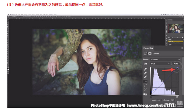
Task: Select the Curves adjustment icon in Properties
Action: (146, 53)
